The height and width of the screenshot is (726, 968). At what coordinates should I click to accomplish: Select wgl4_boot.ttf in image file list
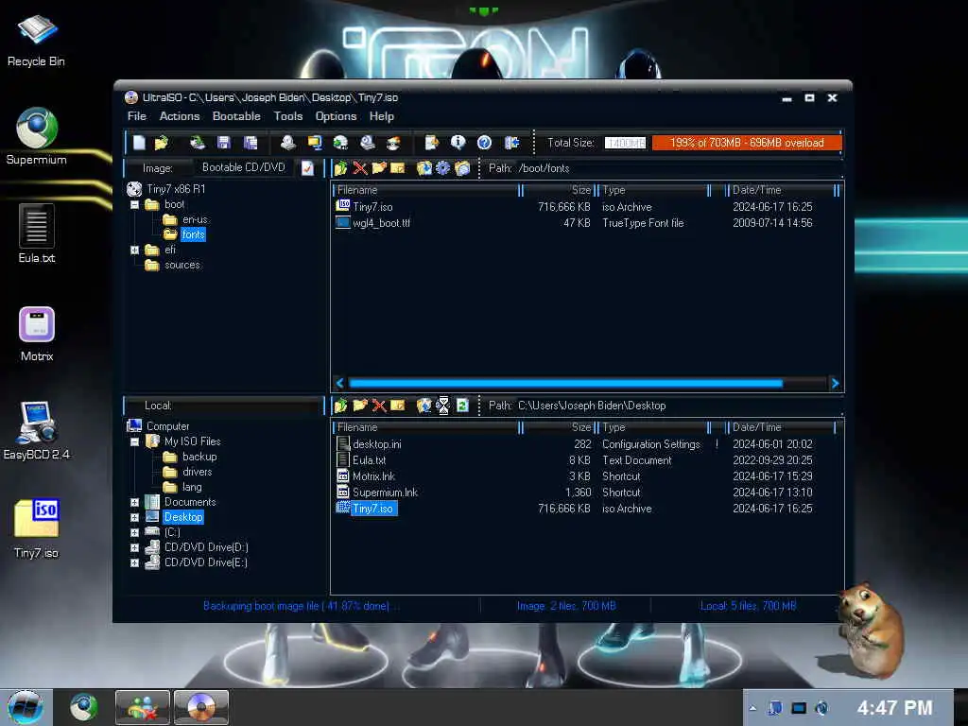pyautogui.click(x=381, y=223)
